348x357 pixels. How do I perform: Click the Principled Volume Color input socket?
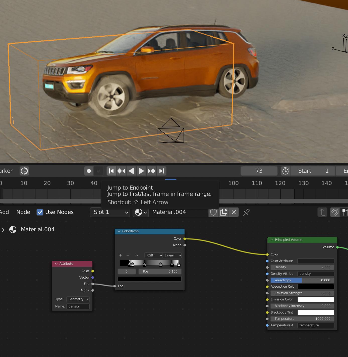pyautogui.click(x=267, y=254)
